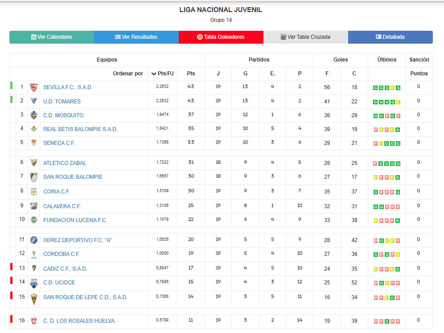Click the Xerez Deportivo F.C. crest
Image resolution: width=444 pixels, height=333 pixels.
[x=34, y=240]
